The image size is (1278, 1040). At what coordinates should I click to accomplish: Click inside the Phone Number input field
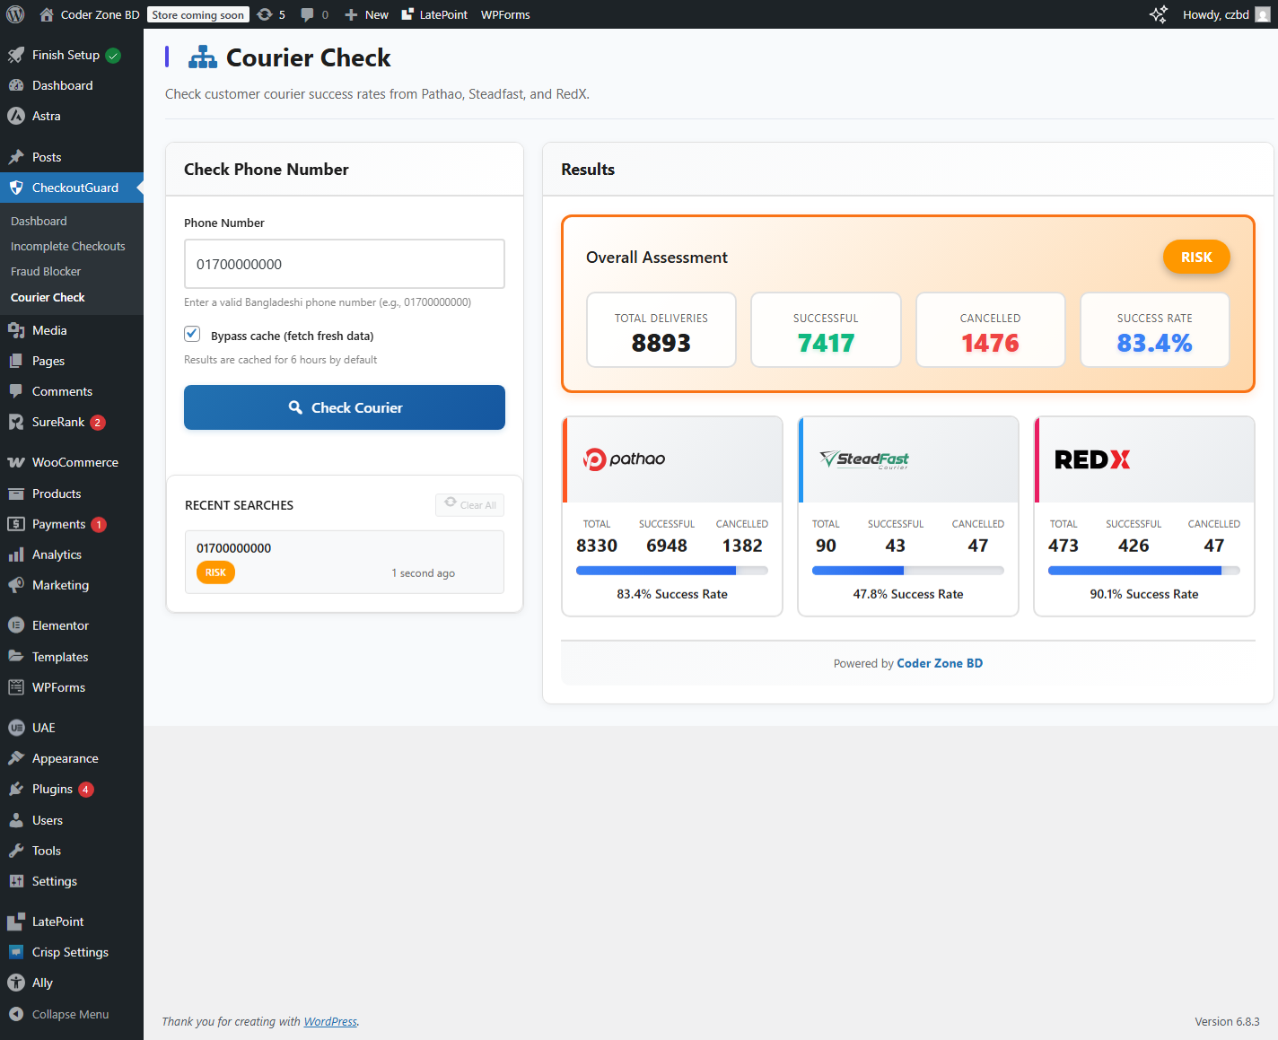click(x=344, y=264)
